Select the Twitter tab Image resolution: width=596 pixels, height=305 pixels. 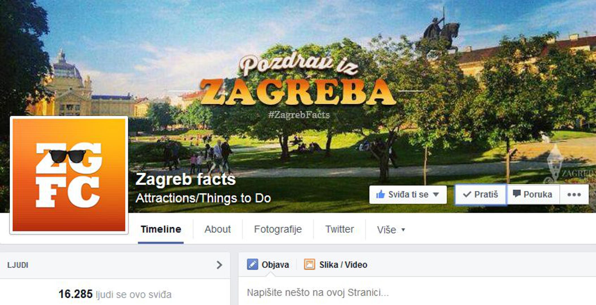[339, 229]
